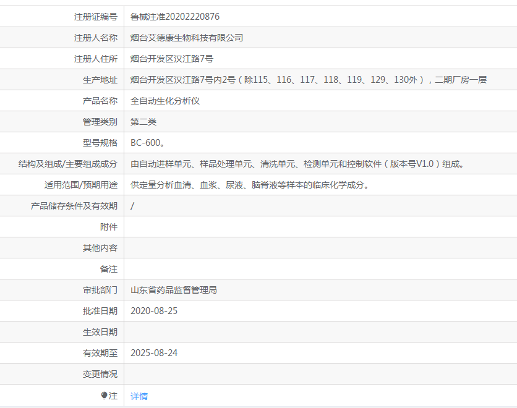Click the 注册证编号 label

(96, 17)
